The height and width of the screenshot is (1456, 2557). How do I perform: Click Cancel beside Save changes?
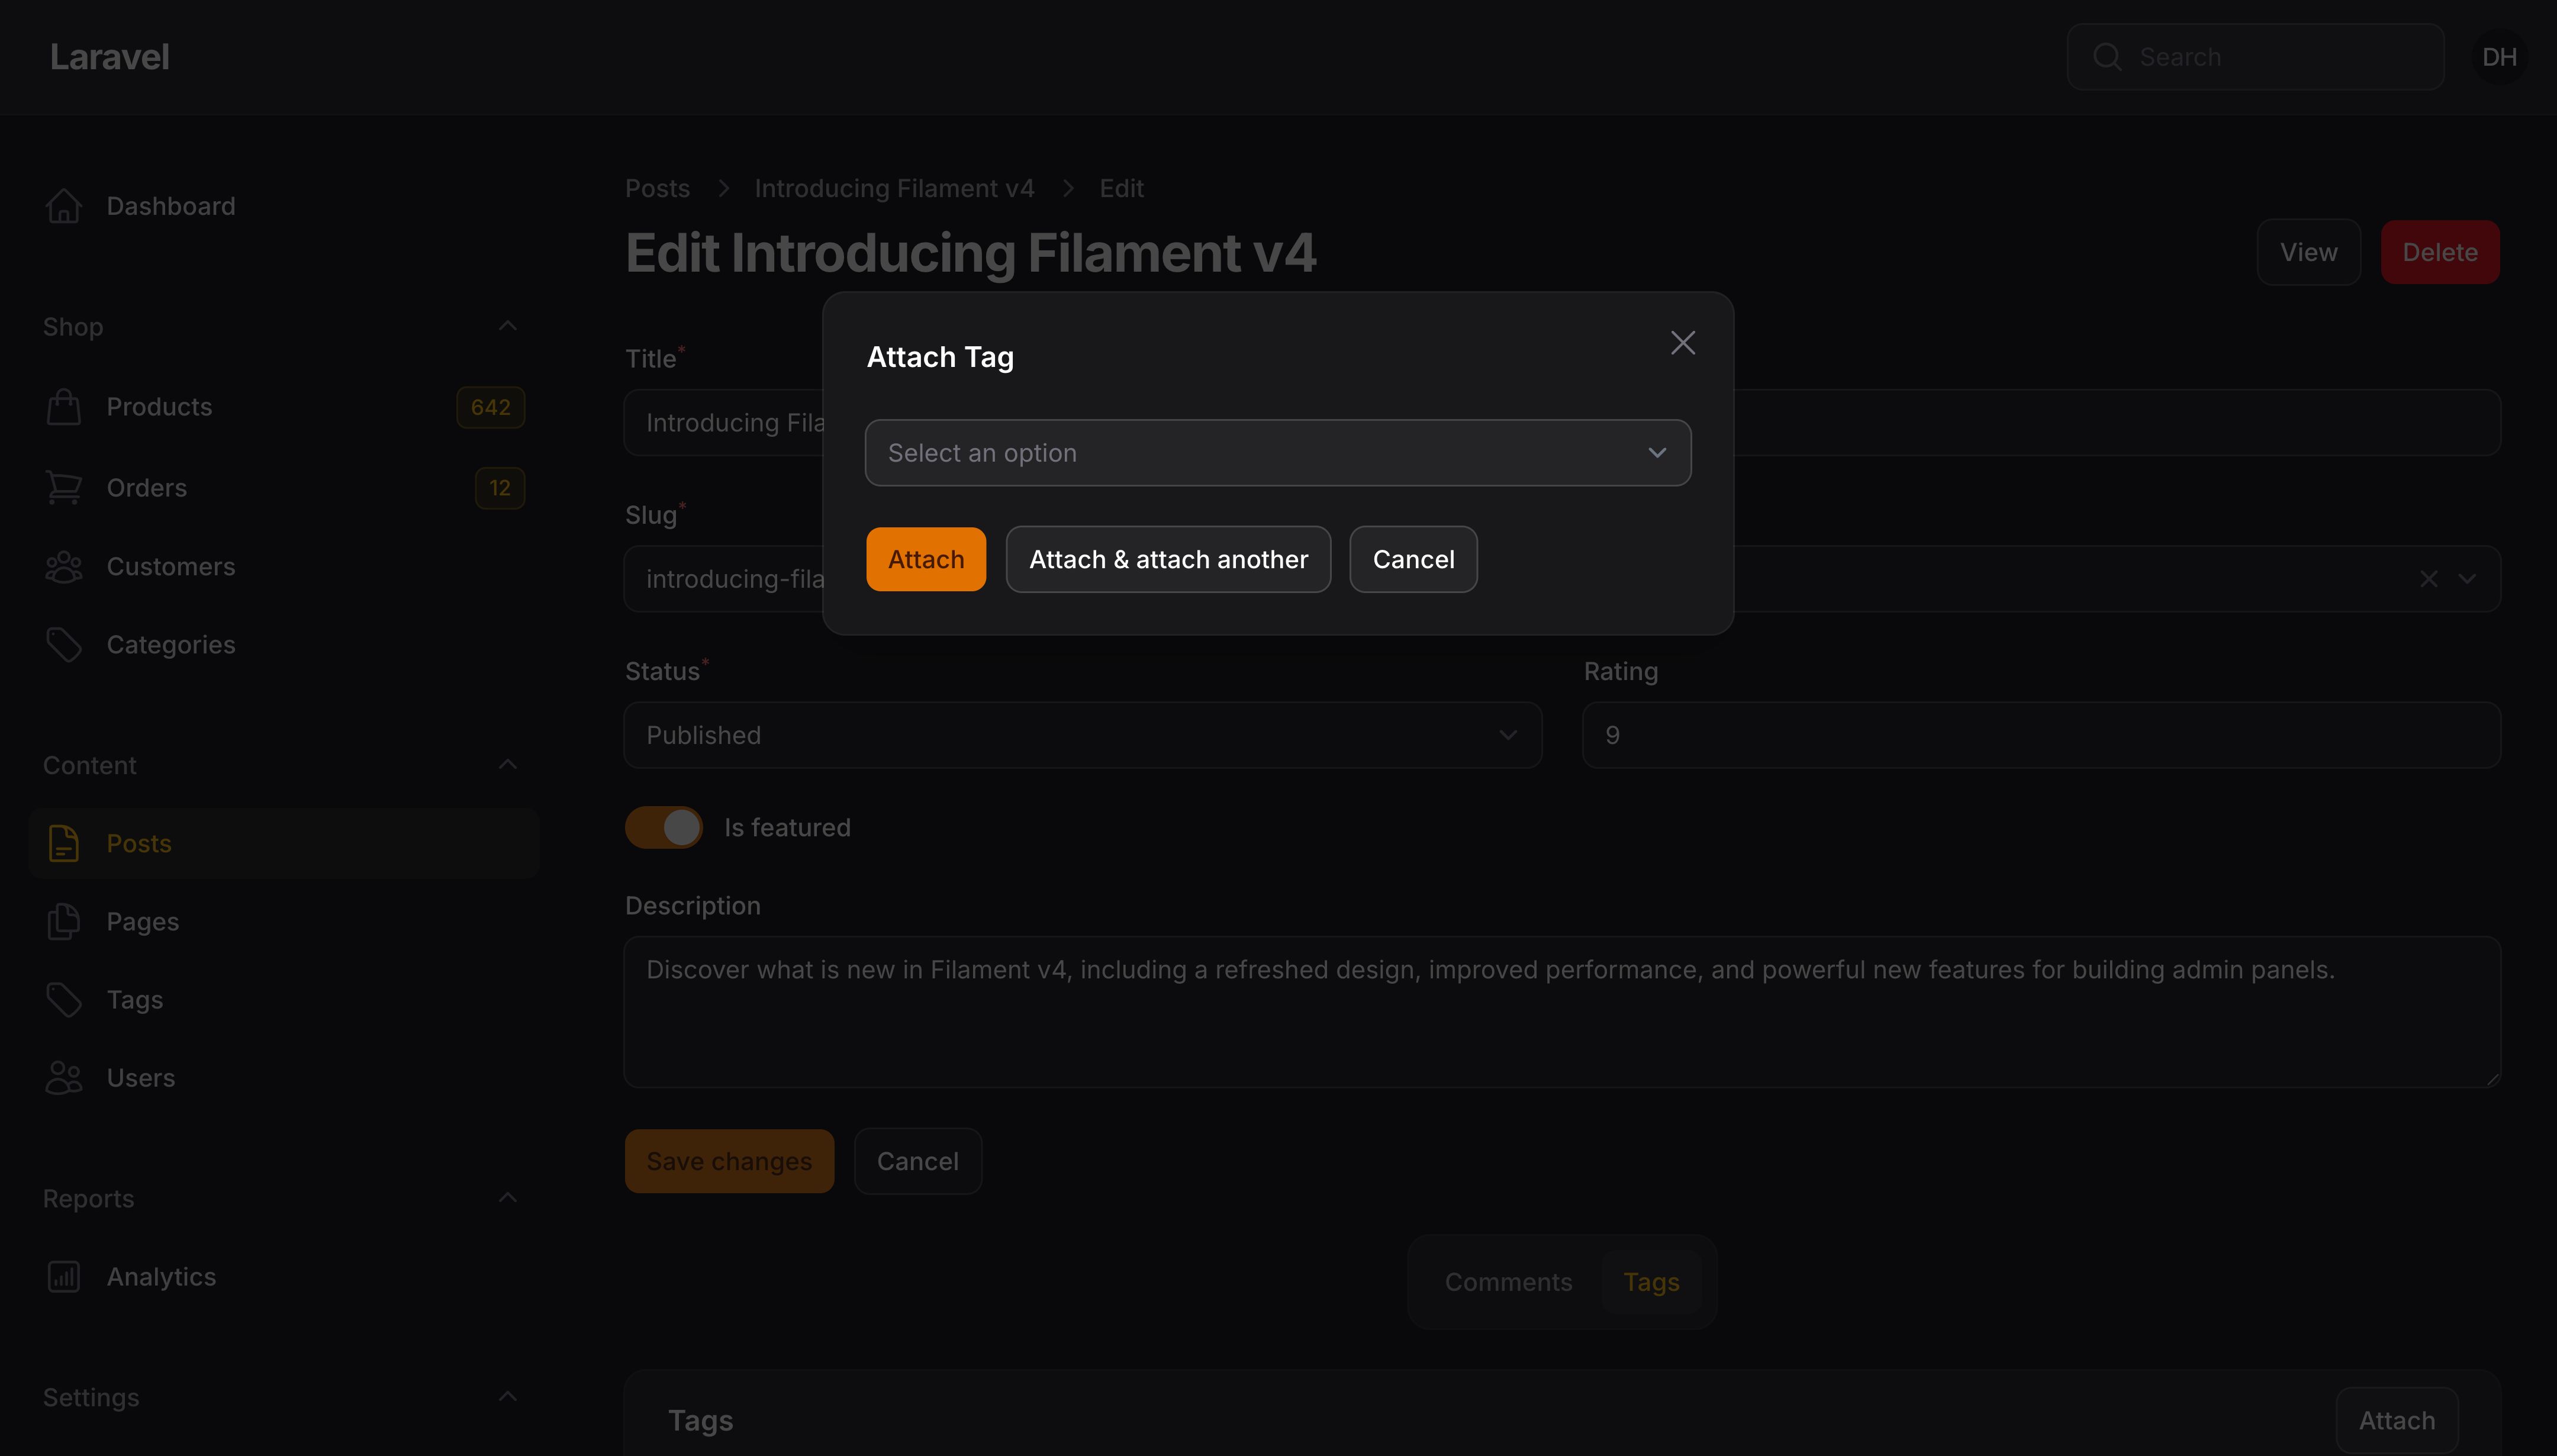pyautogui.click(x=917, y=1161)
